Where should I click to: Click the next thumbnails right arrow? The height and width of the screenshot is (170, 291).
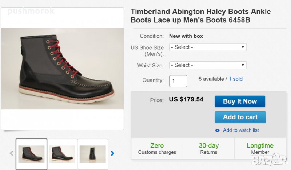click(112, 153)
